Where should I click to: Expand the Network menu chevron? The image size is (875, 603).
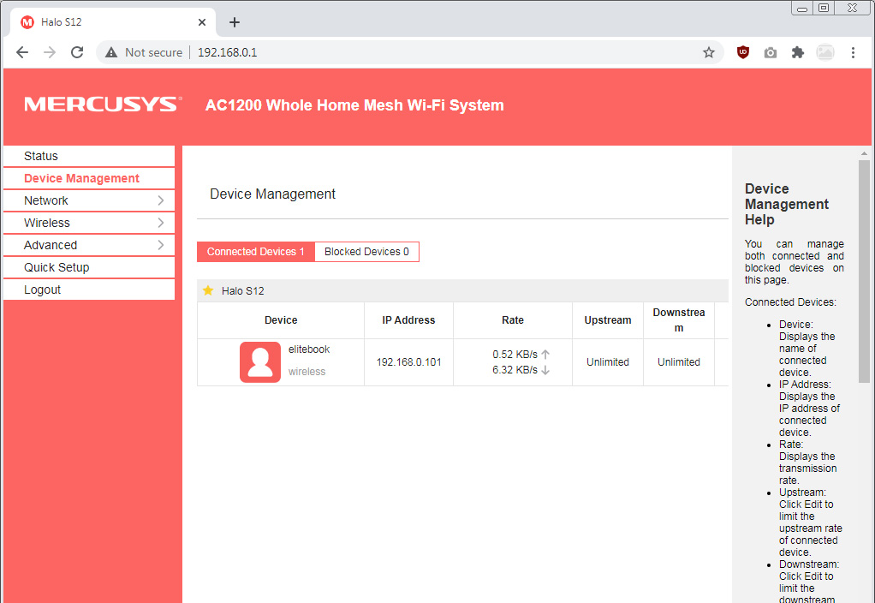[x=161, y=200]
